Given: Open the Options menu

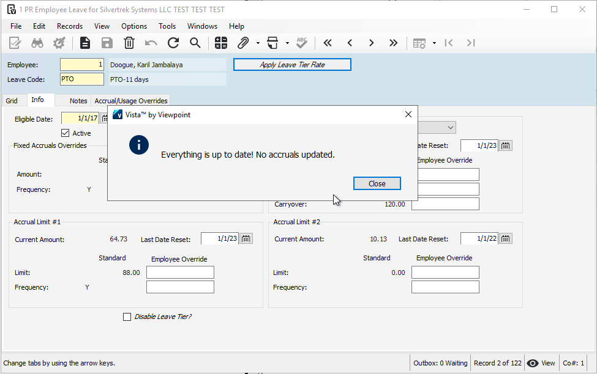Looking at the screenshot, I should 134,26.
